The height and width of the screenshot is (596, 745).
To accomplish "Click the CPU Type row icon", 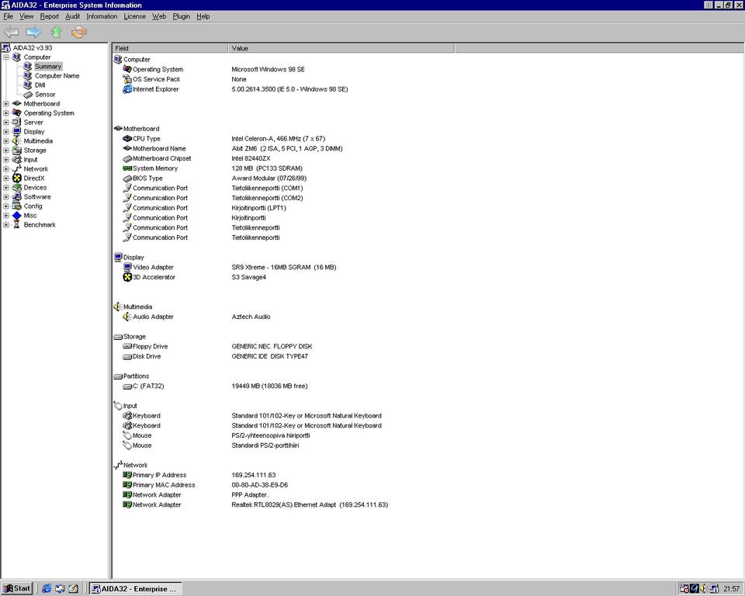I will [127, 138].
